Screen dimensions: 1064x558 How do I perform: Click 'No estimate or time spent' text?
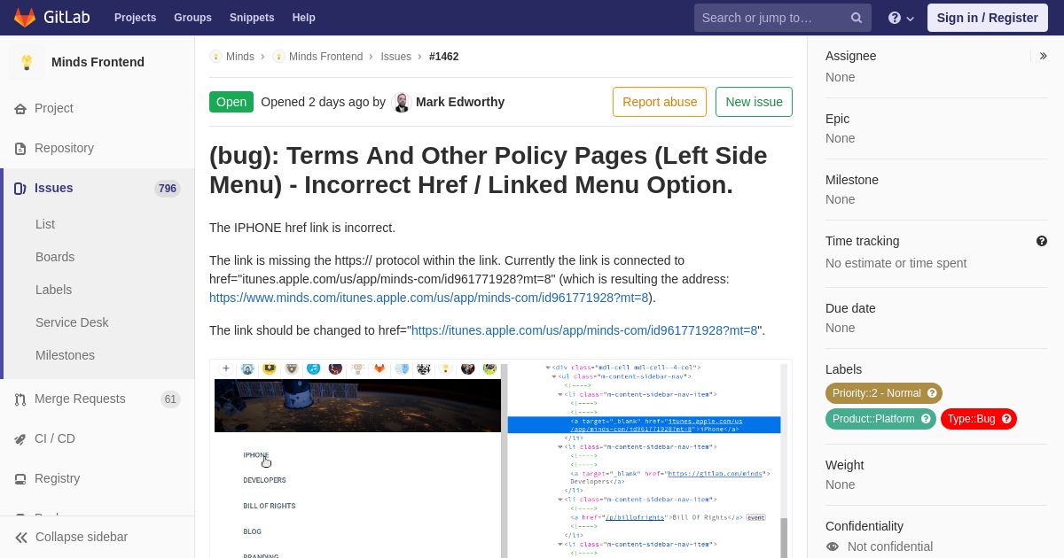pos(896,263)
